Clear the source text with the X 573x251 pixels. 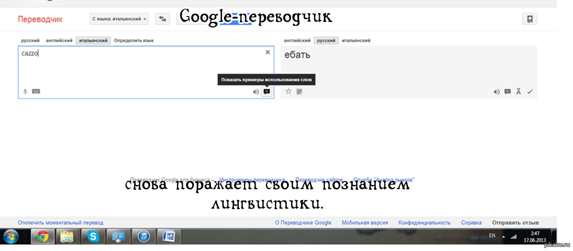click(x=267, y=52)
